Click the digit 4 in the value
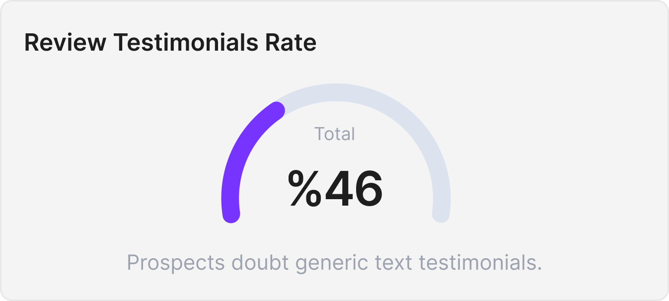Screen dimensions: 669x301 click(x=341, y=189)
